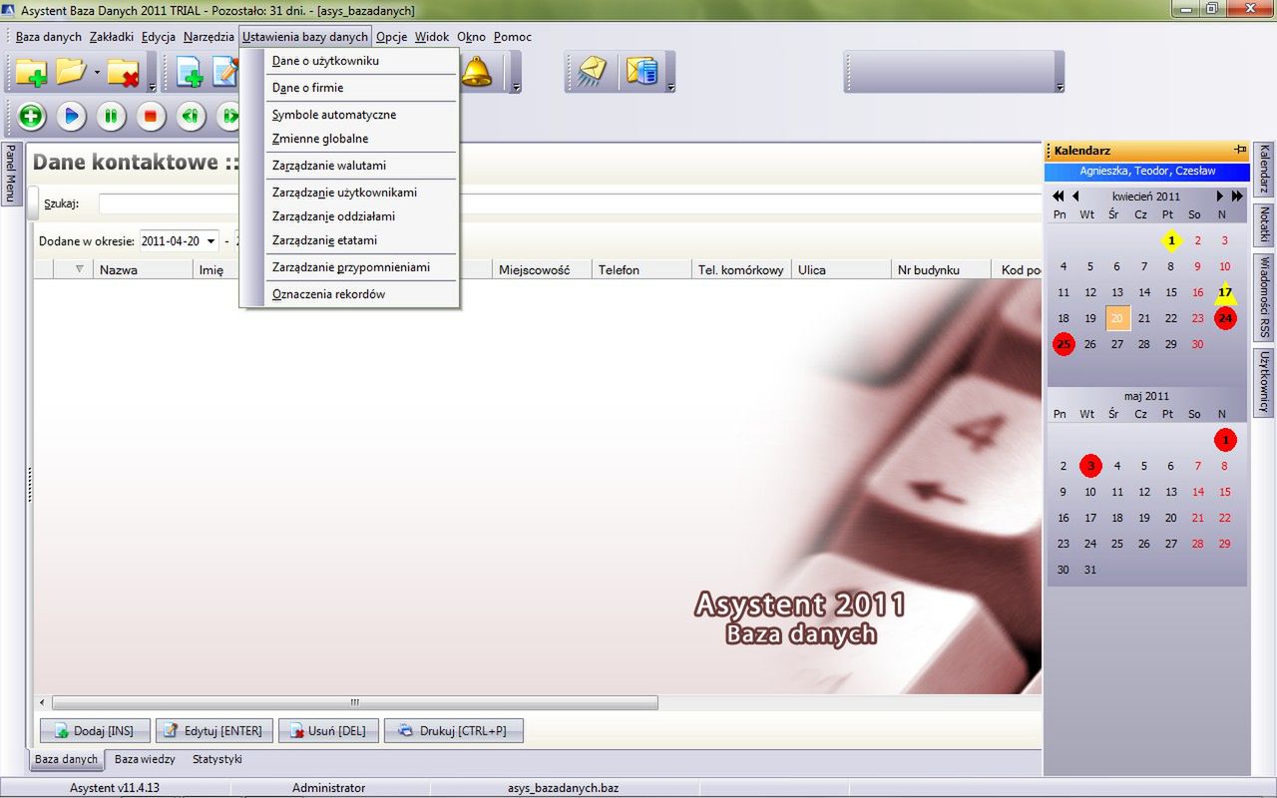
Task: Open the Wiadomości RSS side tab
Action: tap(1264, 296)
